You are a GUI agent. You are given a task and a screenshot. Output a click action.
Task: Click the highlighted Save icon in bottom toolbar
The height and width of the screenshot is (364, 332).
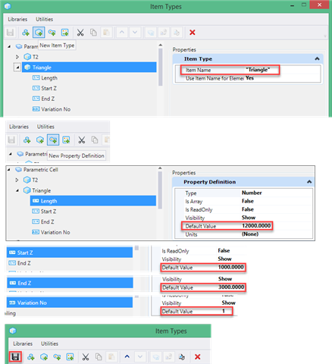tap(15, 356)
